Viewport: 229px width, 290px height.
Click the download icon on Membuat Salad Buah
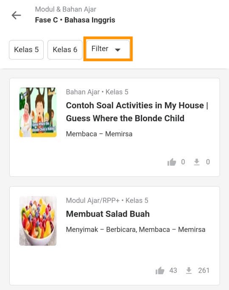click(x=189, y=270)
